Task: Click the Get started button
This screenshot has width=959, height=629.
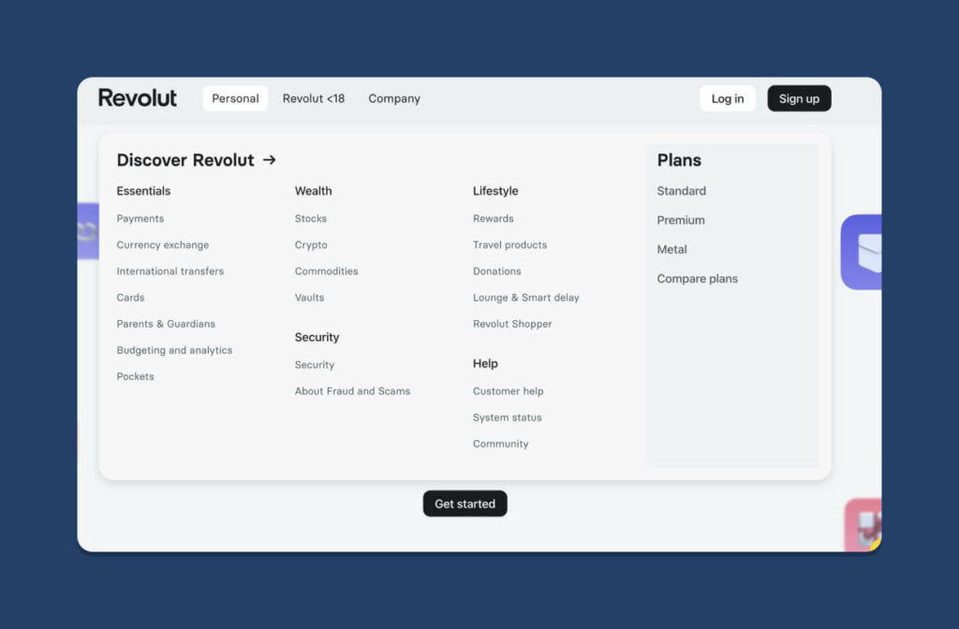Action: pyautogui.click(x=465, y=504)
